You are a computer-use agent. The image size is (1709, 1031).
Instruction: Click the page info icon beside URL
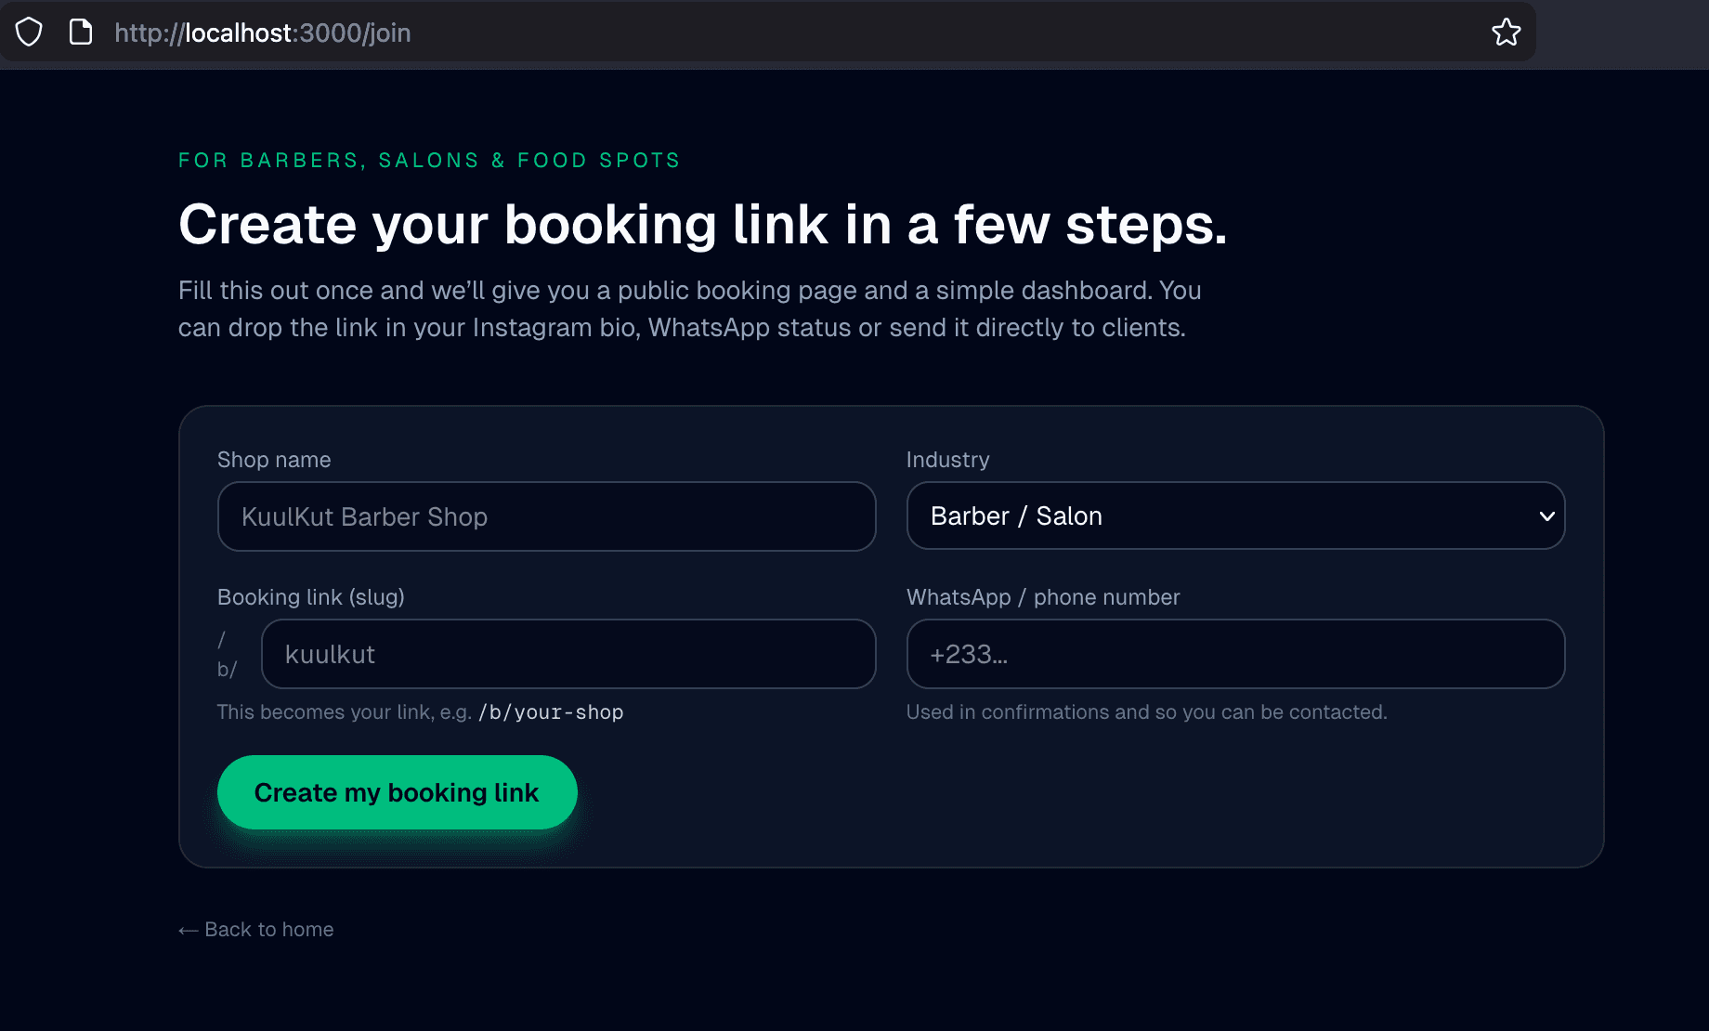tap(81, 33)
